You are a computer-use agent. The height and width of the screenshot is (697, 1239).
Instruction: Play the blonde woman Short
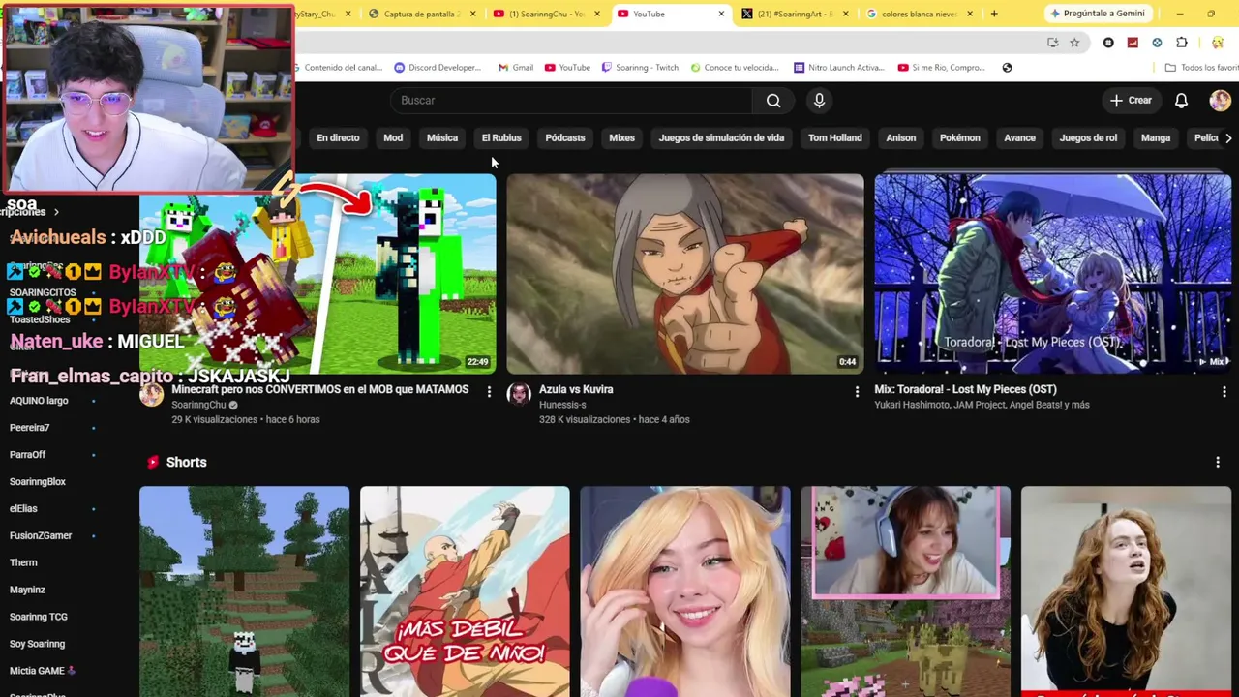685,591
